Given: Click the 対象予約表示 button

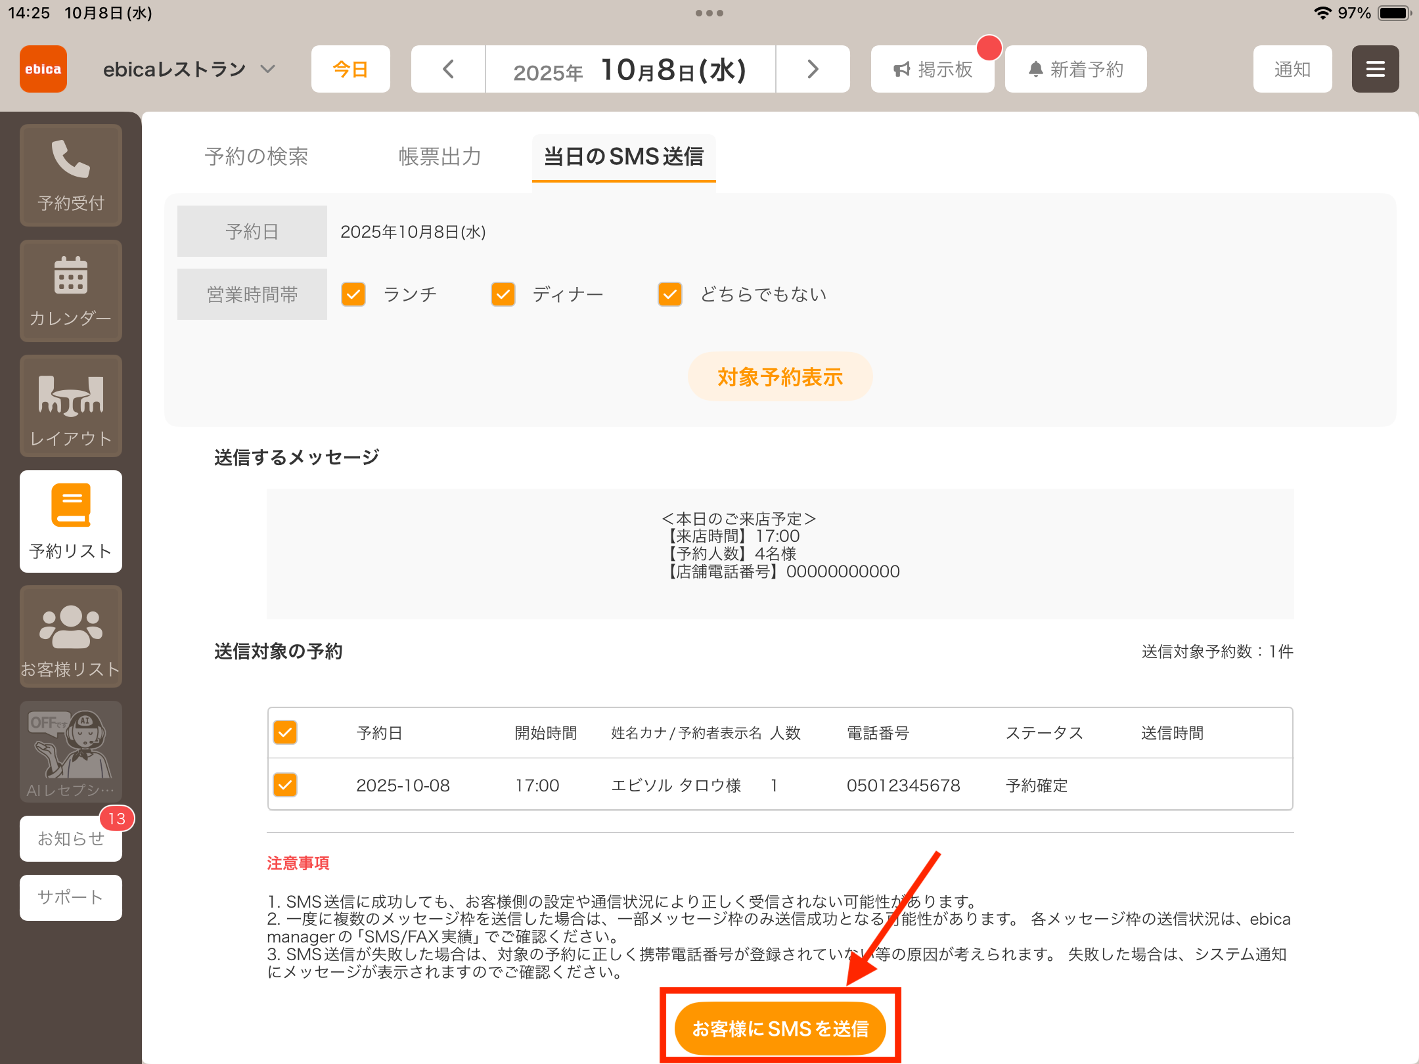Looking at the screenshot, I should [780, 377].
